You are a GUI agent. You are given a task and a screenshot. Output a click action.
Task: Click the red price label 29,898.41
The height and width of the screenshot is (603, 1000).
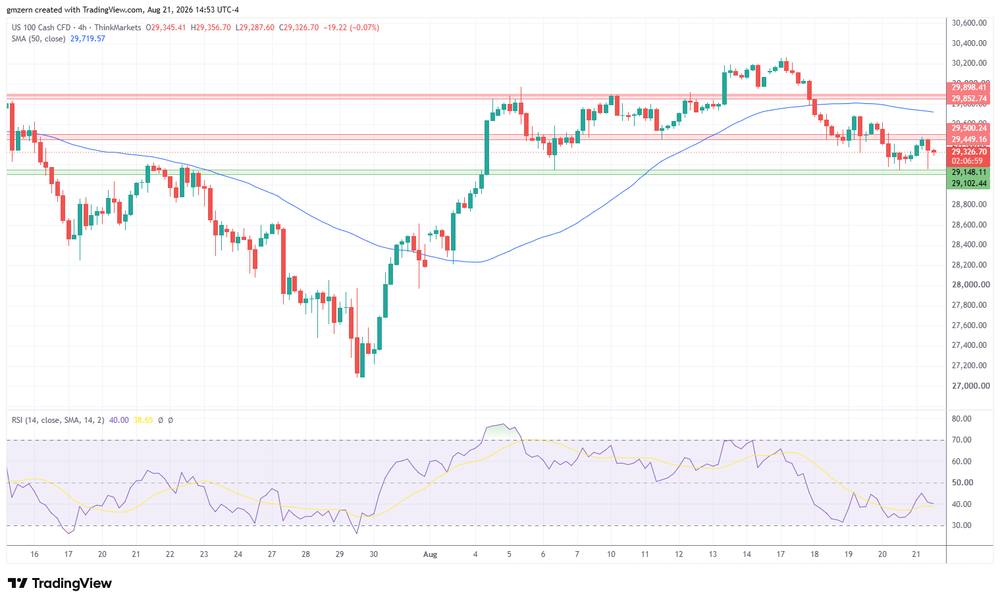click(968, 87)
